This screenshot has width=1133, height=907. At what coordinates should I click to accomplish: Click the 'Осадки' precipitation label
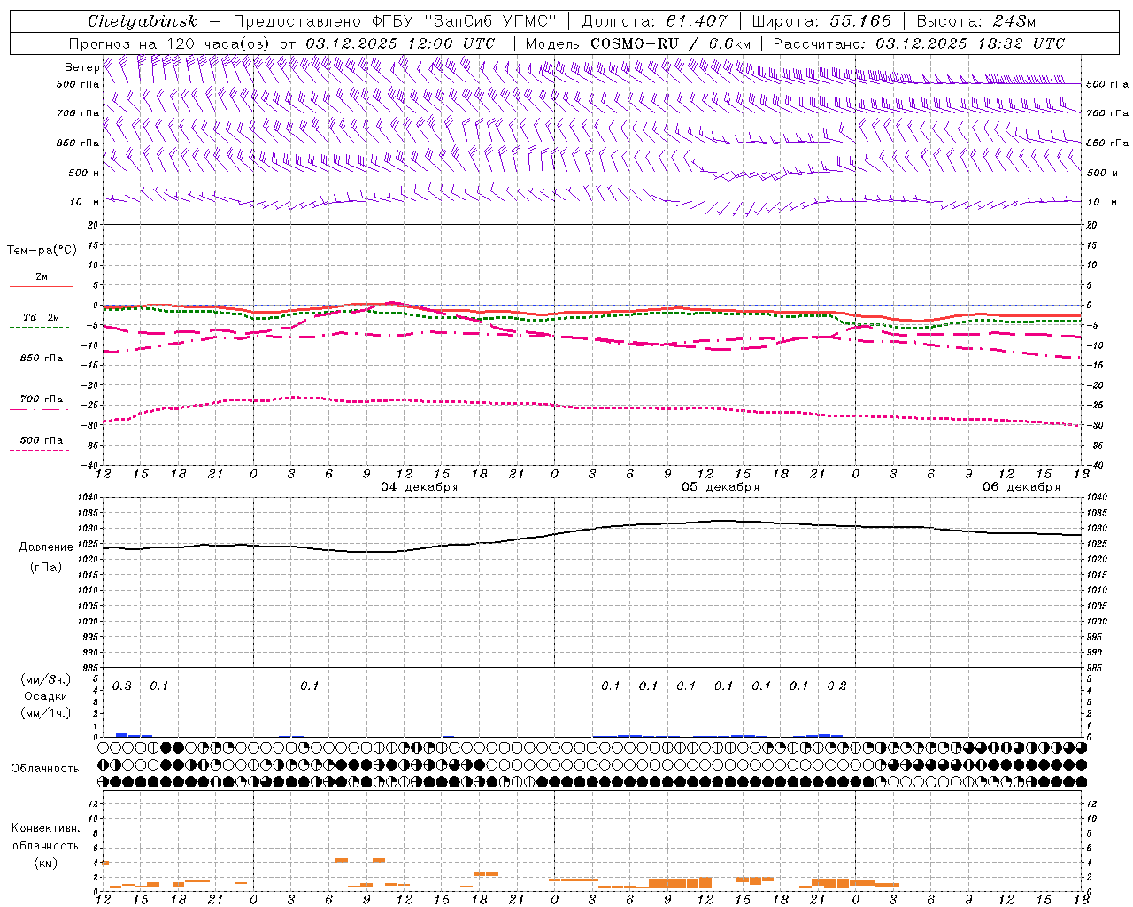click(x=46, y=696)
